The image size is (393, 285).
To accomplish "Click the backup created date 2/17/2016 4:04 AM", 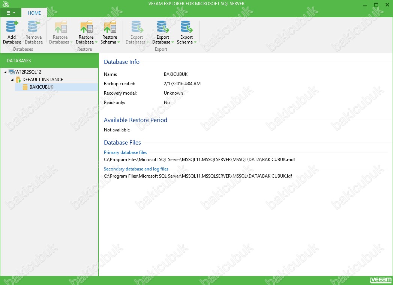I will point(182,84).
